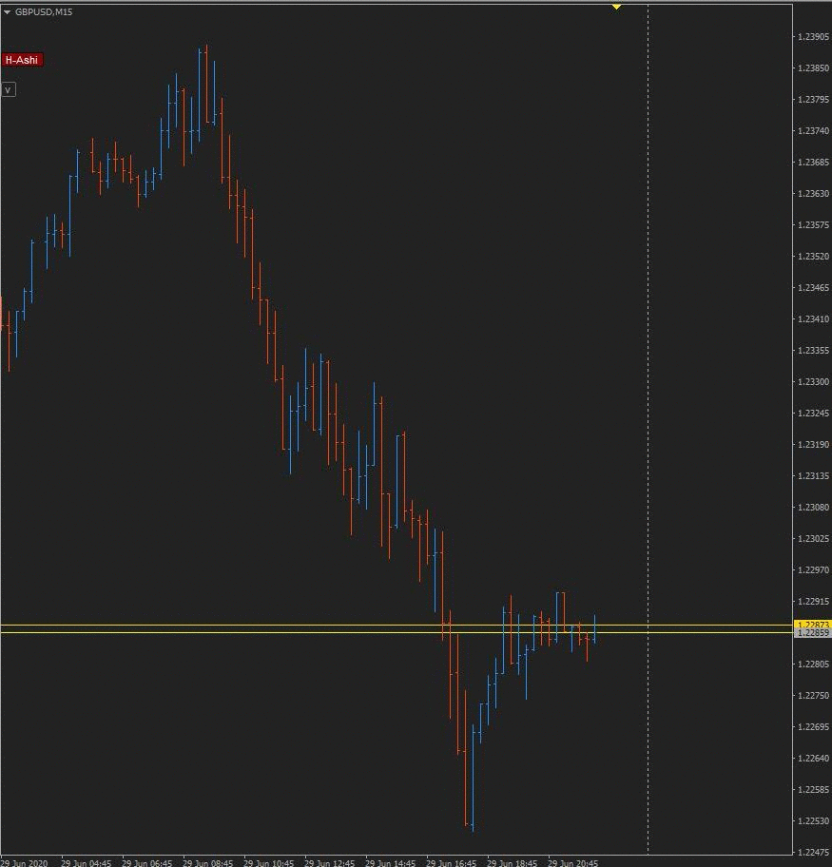Screen dimensions: 832x867
Task: Select the gray 1.22859 current price label
Action: (812, 633)
